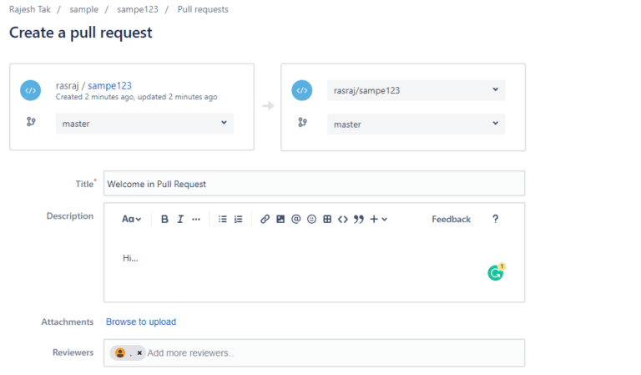The height and width of the screenshot is (375, 641).
Task: Mention a user with @ icon
Action: click(296, 219)
